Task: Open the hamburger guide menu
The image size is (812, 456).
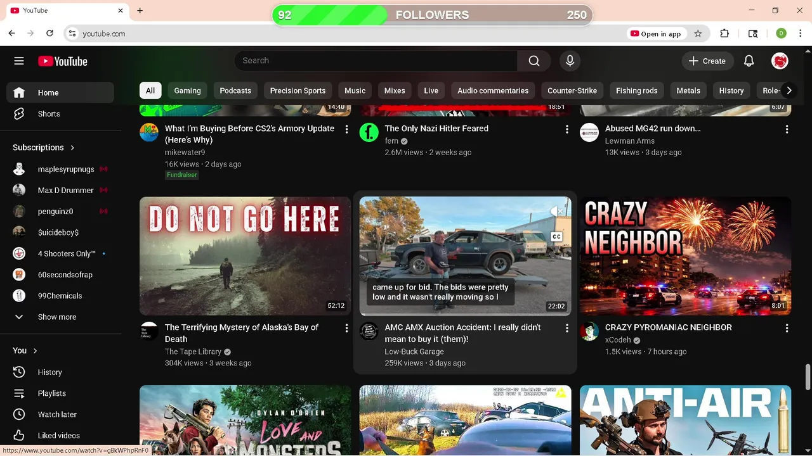Action: click(19, 61)
